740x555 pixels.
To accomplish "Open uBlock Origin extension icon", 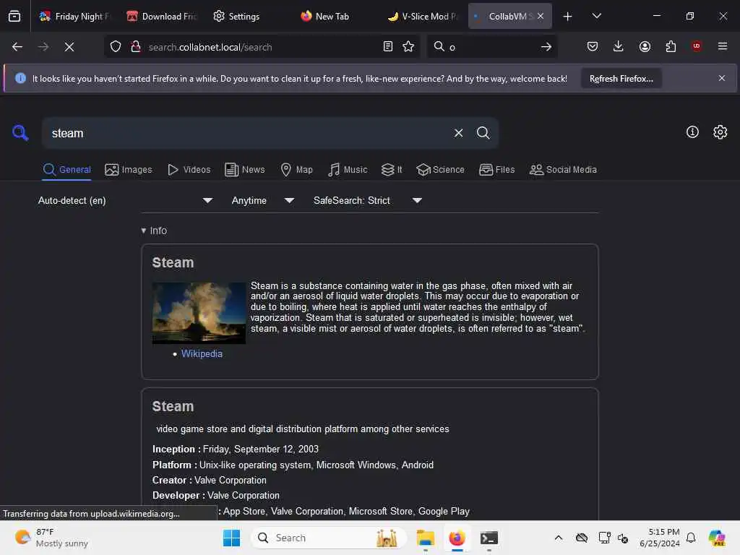I will (697, 46).
